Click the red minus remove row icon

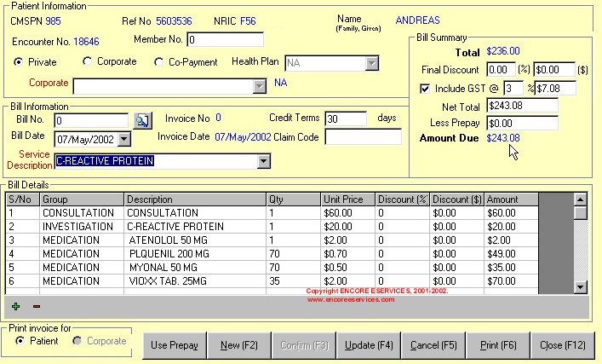click(x=36, y=307)
